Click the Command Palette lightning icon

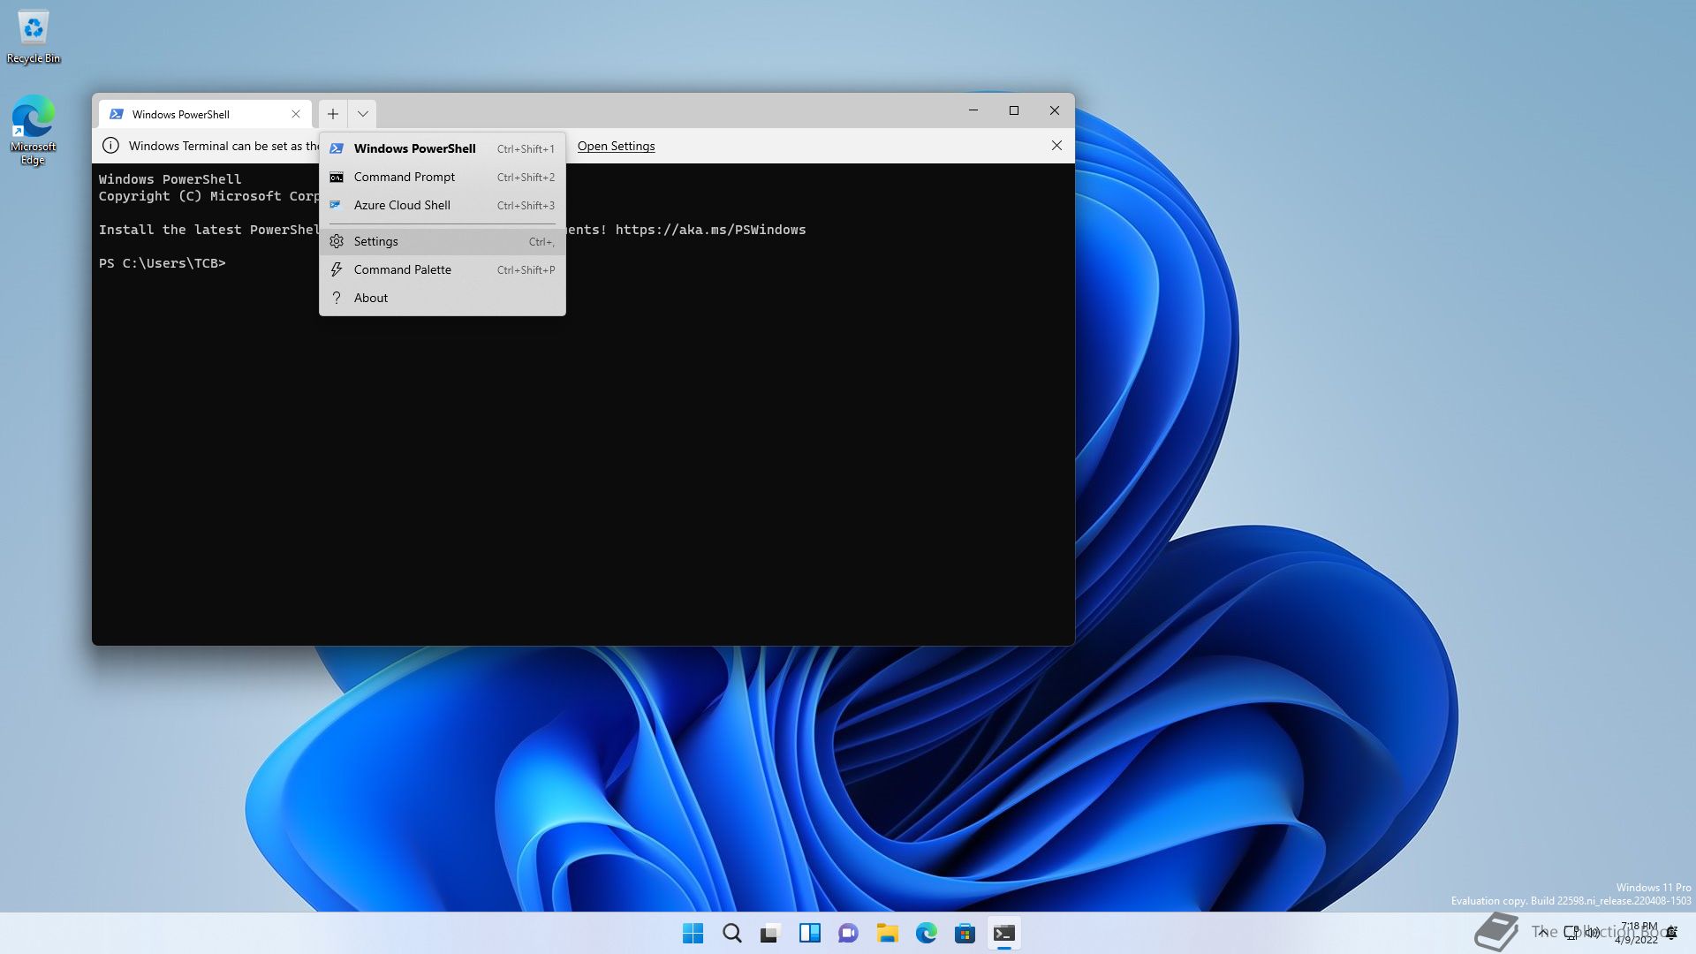tap(337, 269)
